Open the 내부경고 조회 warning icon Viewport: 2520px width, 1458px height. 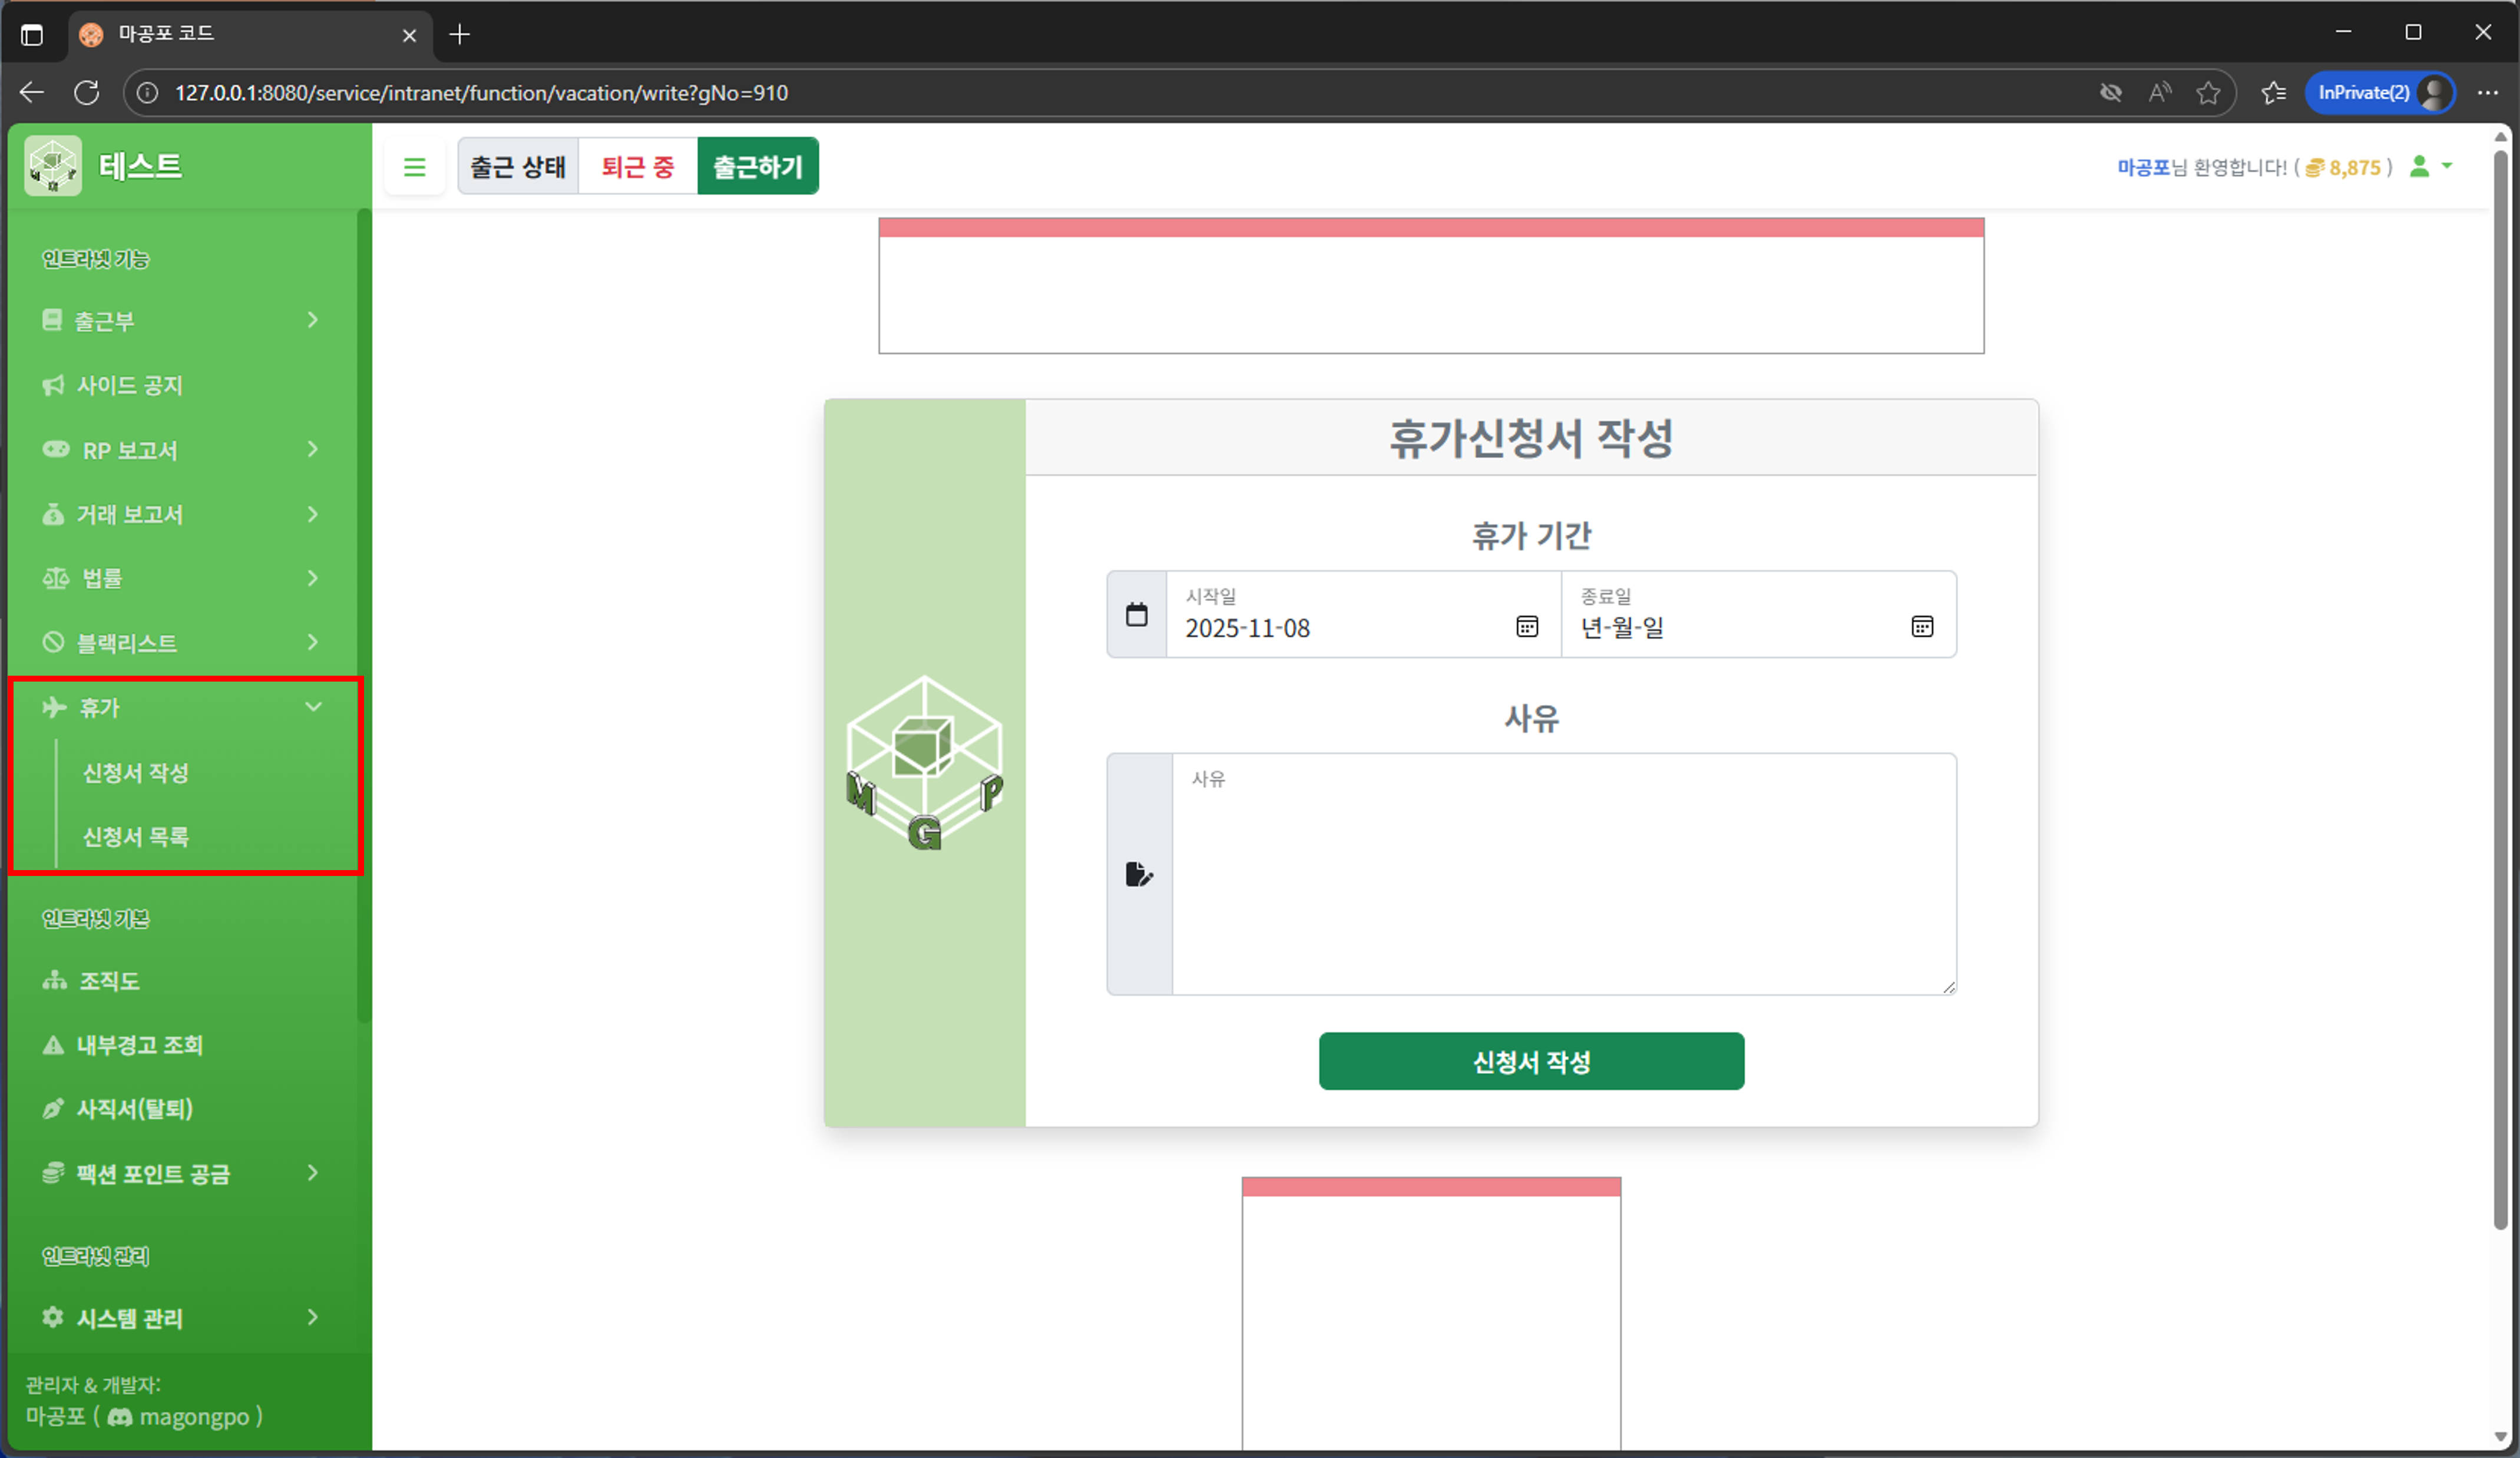(x=53, y=1045)
